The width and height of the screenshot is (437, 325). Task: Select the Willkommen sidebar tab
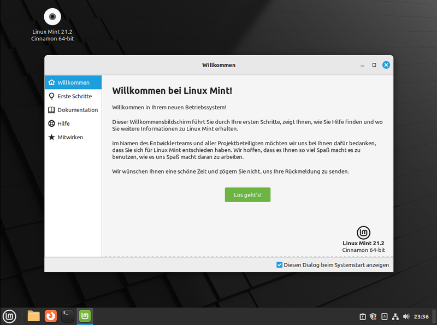click(73, 82)
